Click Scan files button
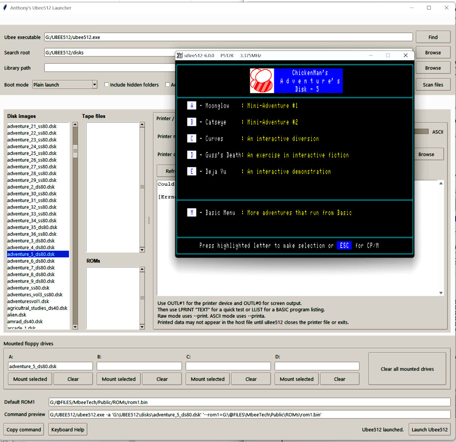Viewport: 456px width, 442px height. 433,85
